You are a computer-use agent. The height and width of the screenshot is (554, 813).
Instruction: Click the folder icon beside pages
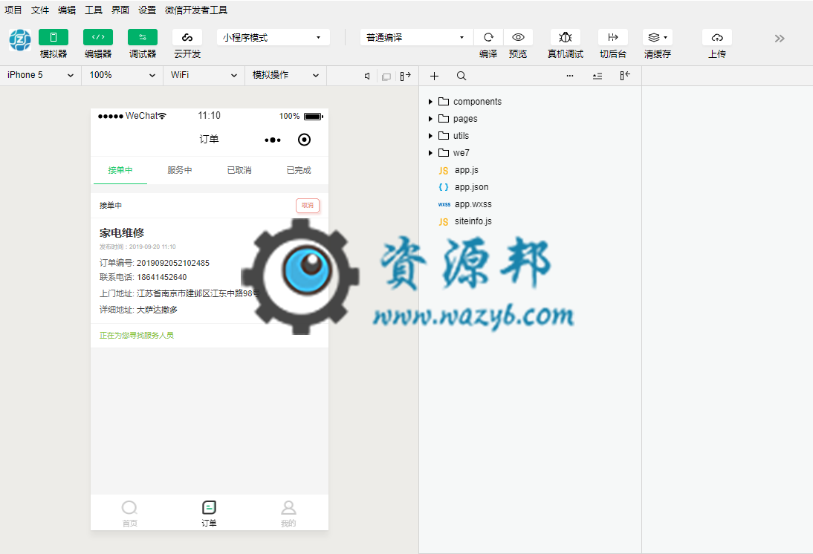click(444, 119)
